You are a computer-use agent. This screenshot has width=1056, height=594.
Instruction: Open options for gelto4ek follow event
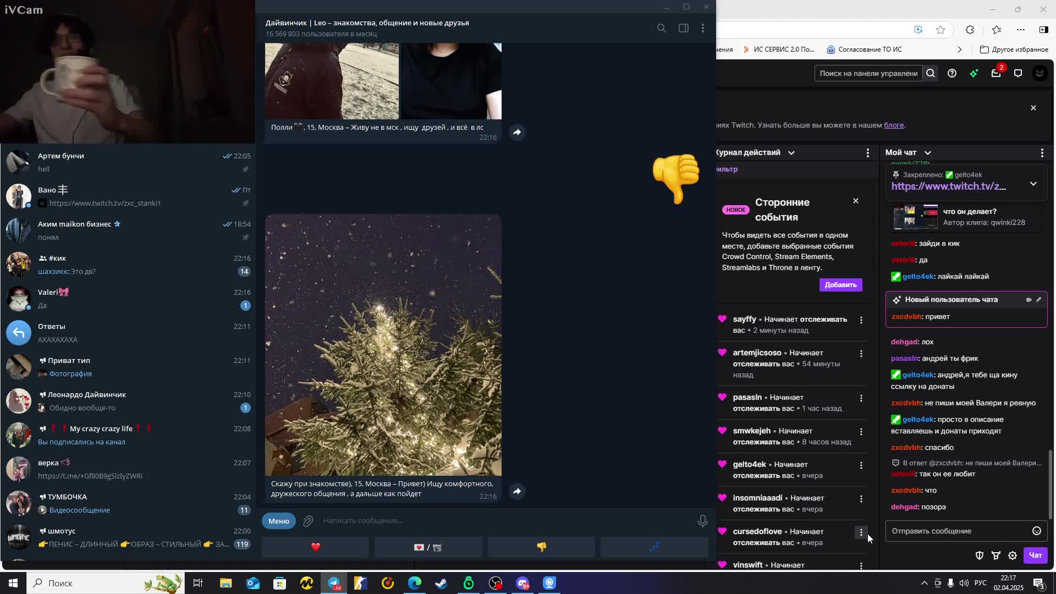(x=861, y=465)
